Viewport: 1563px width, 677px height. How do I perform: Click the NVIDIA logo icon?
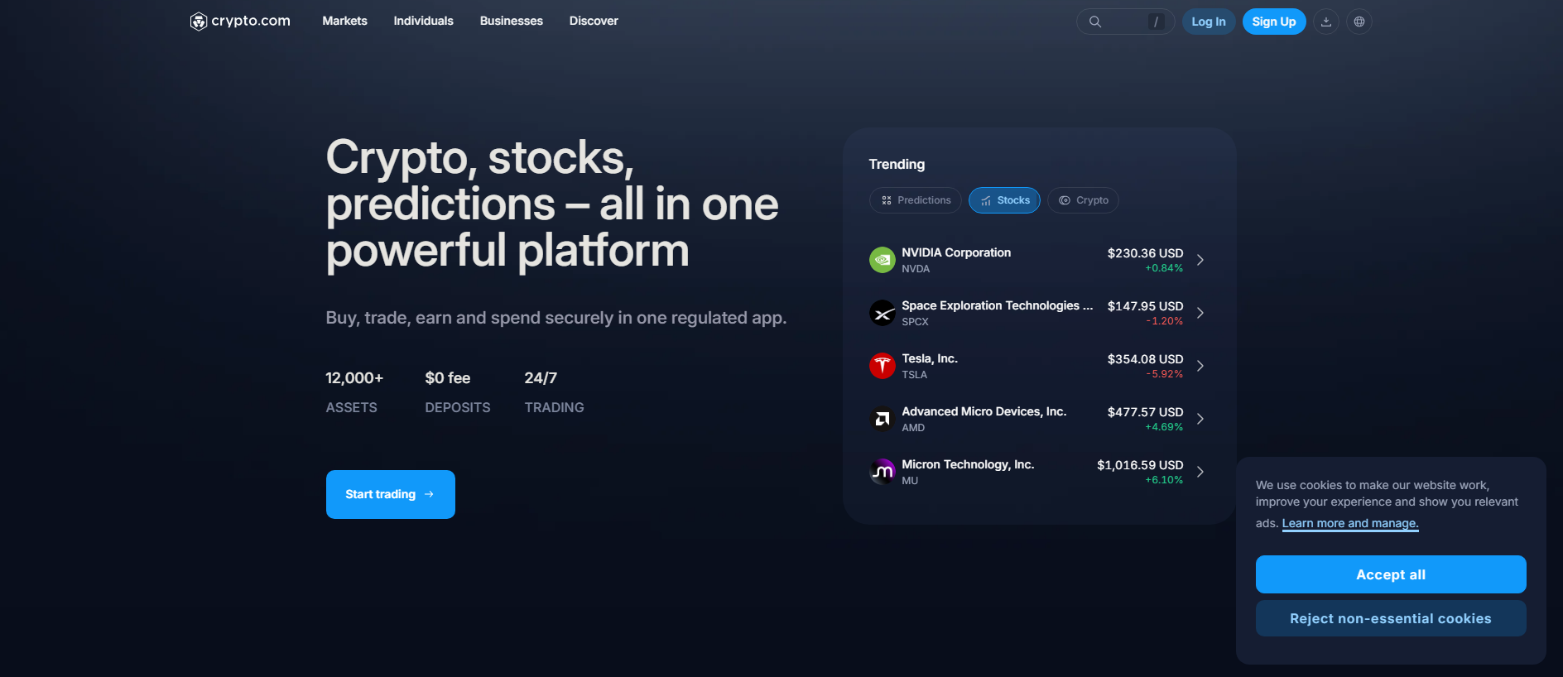(x=882, y=260)
